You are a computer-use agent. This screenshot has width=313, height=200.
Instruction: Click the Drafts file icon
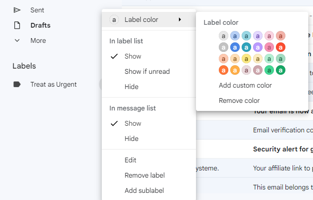coord(17,25)
